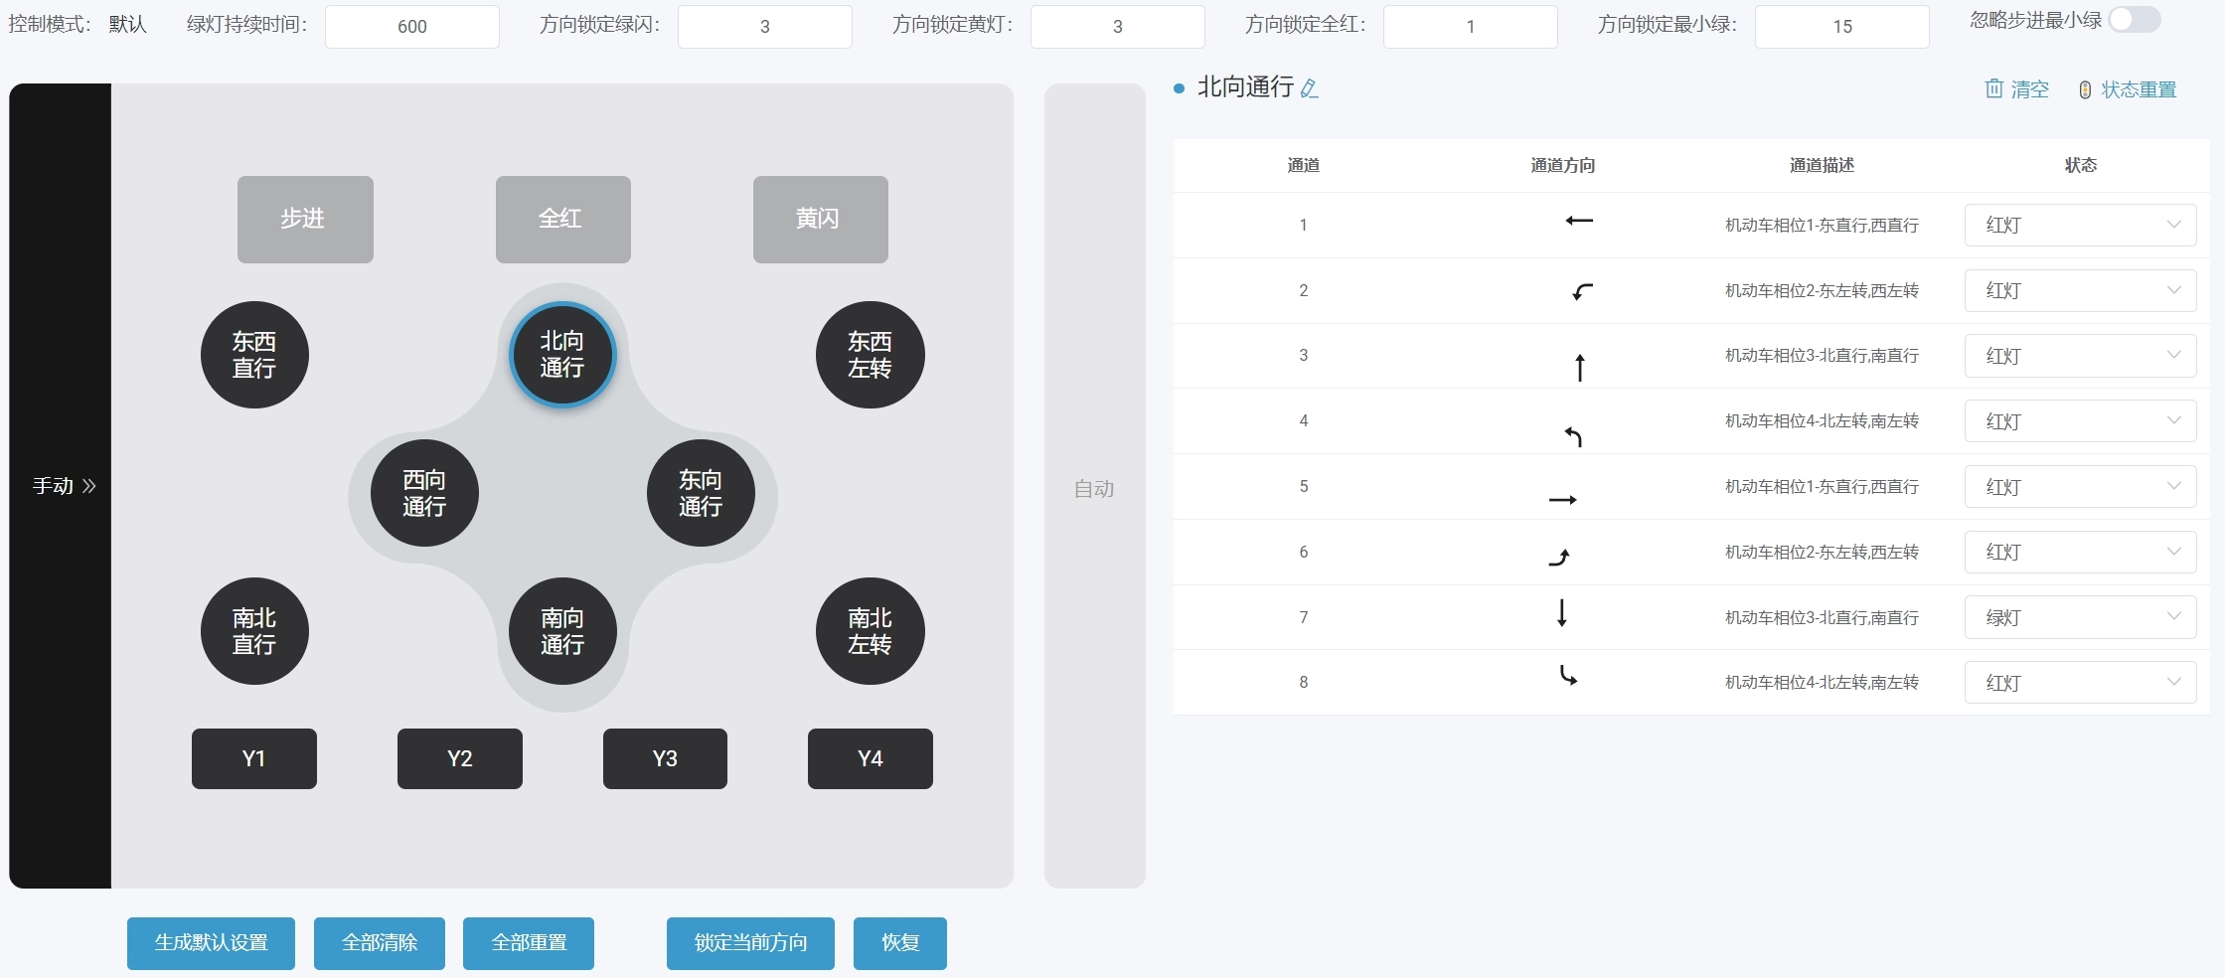Select the 东向通行 direction button
Image resolution: width=2225 pixels, height=978 pixels.
pos(701,493)
